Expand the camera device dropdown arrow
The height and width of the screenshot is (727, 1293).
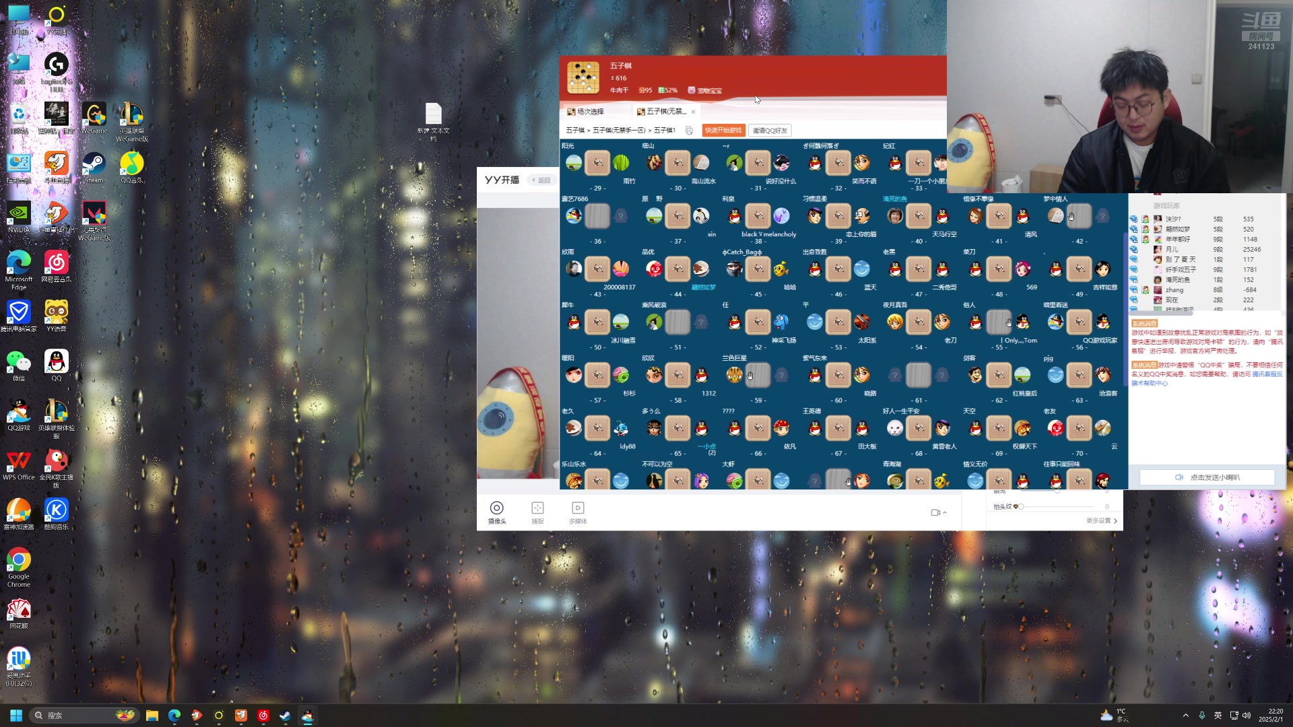point(945,513)
